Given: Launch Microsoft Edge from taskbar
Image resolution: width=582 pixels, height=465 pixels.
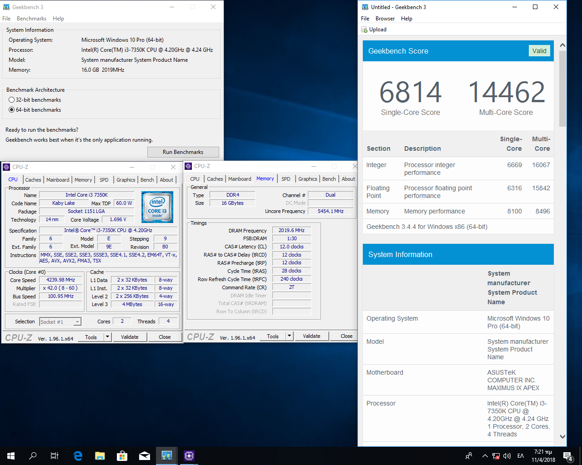Looking at the screenshot, I should 78,455.
